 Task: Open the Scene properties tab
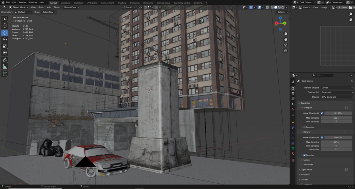pyautogui.click(x=293, y=104)
